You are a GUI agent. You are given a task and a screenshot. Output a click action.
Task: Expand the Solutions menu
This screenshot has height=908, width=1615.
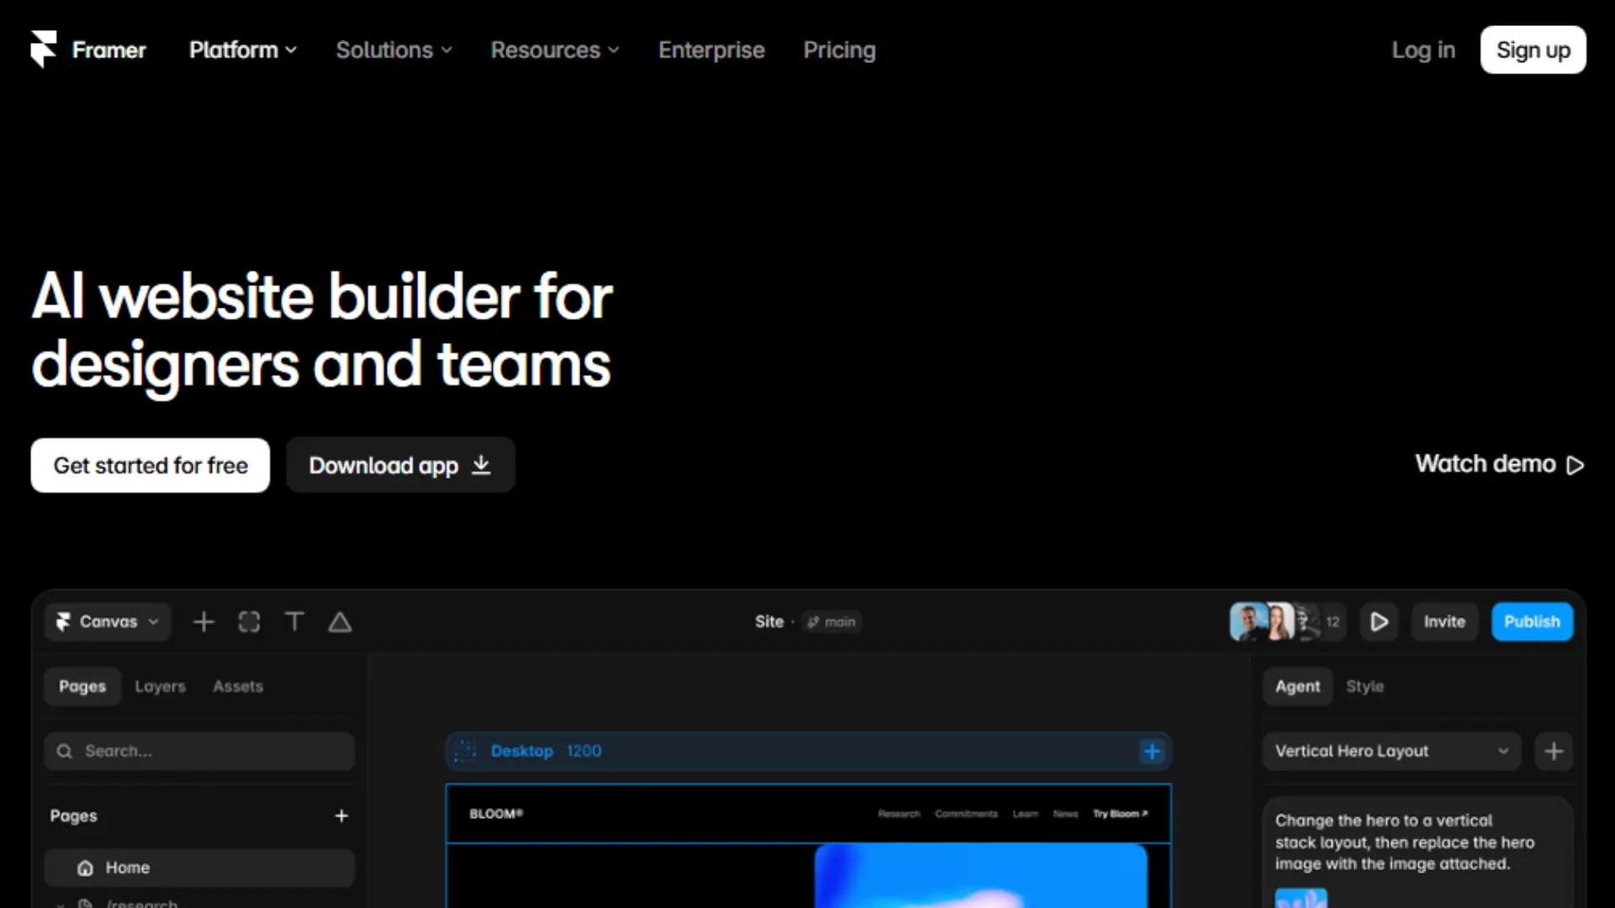click(394, 50)
